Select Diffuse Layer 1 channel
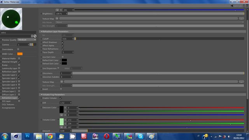Screen dimensions: 249x140 9,91
